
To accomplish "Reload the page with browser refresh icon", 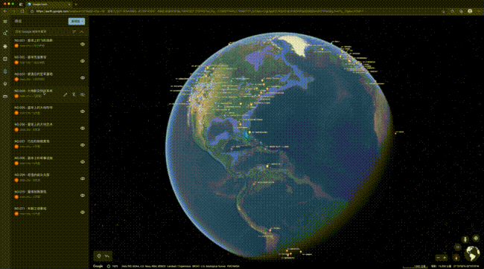I will pyautogui.click(x=22, y=11).
